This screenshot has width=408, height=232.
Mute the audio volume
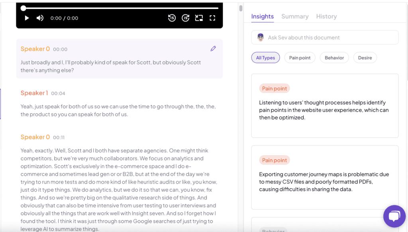tap(40, 18)
